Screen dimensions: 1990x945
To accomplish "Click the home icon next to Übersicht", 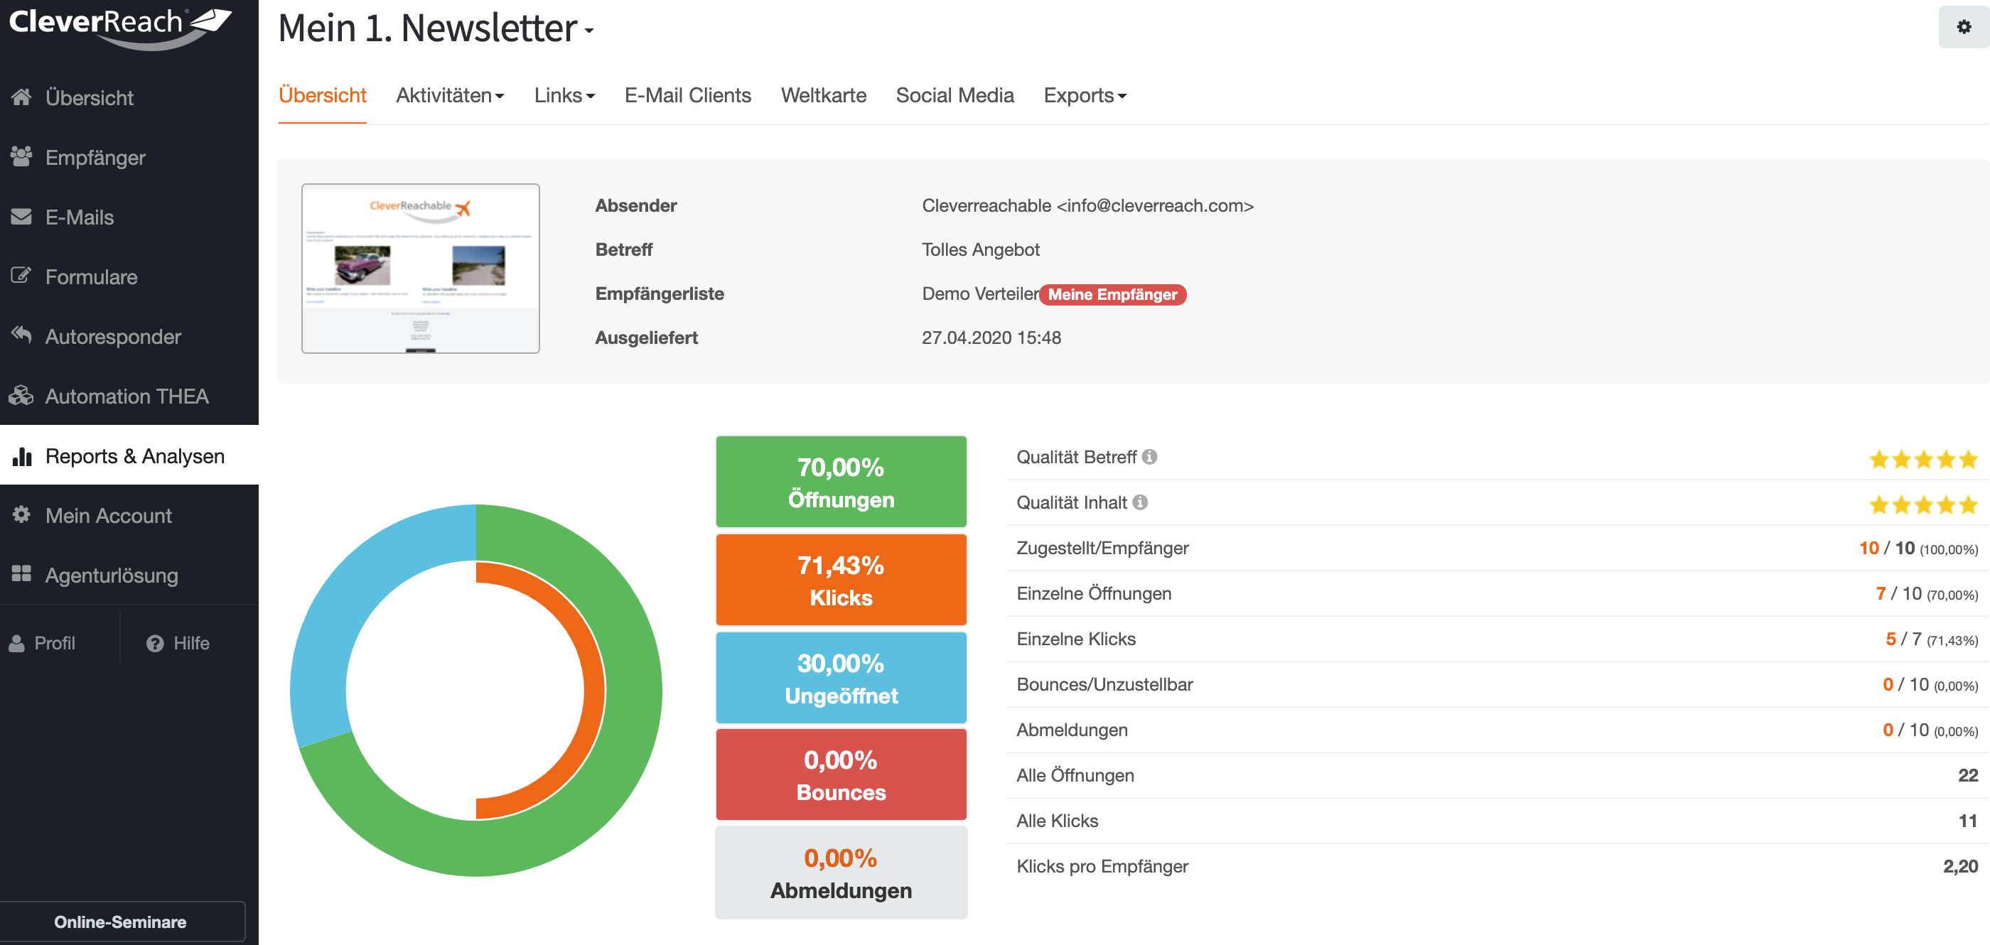I will coord(21,97).
